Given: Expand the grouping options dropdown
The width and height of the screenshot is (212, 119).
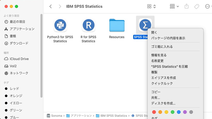Looking at the screenshot, I should pyautogui.click(x=174, y=6).
